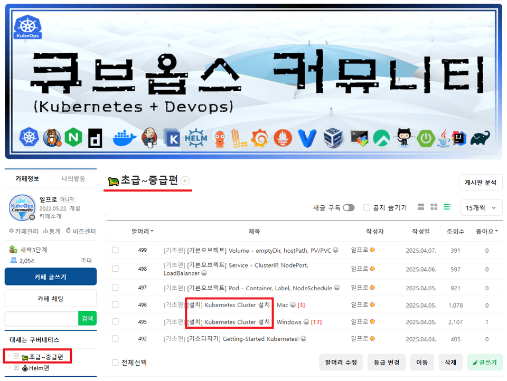Click the blue Kubernetes wheel icon in the icon row
Viewport: 507px width, 381px height.
pyautogui.click(x=29, y=137)
